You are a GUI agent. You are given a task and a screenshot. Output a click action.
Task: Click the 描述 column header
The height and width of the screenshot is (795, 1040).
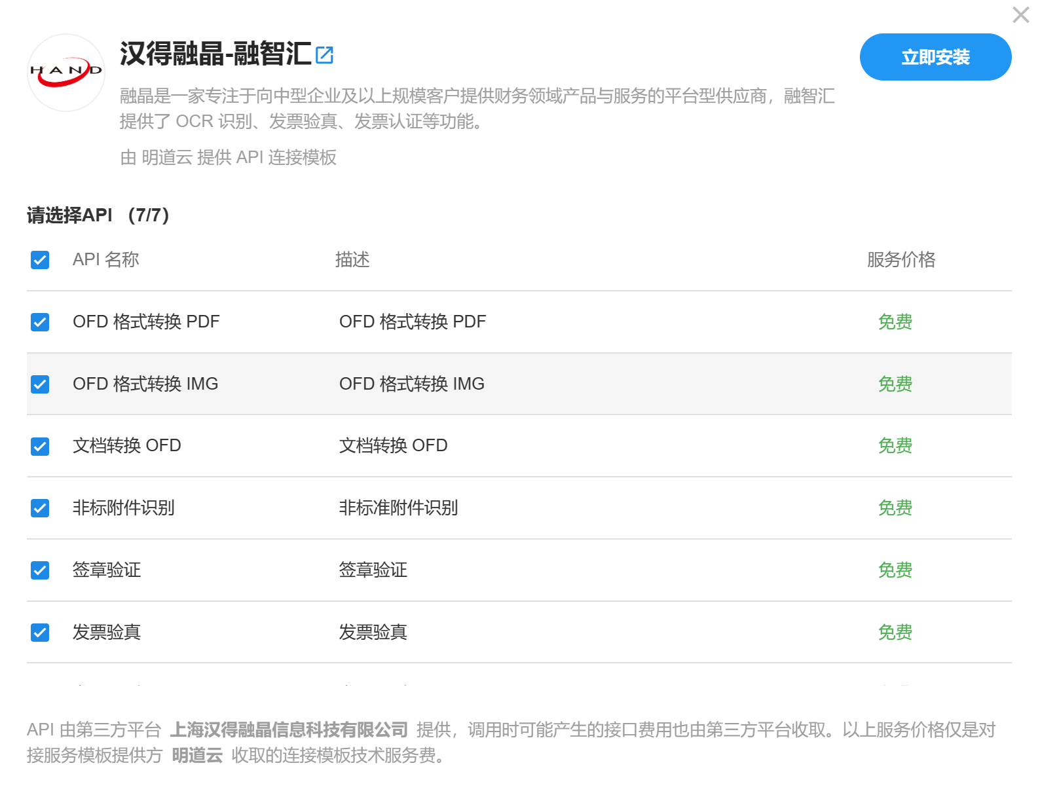pos(352,260)
